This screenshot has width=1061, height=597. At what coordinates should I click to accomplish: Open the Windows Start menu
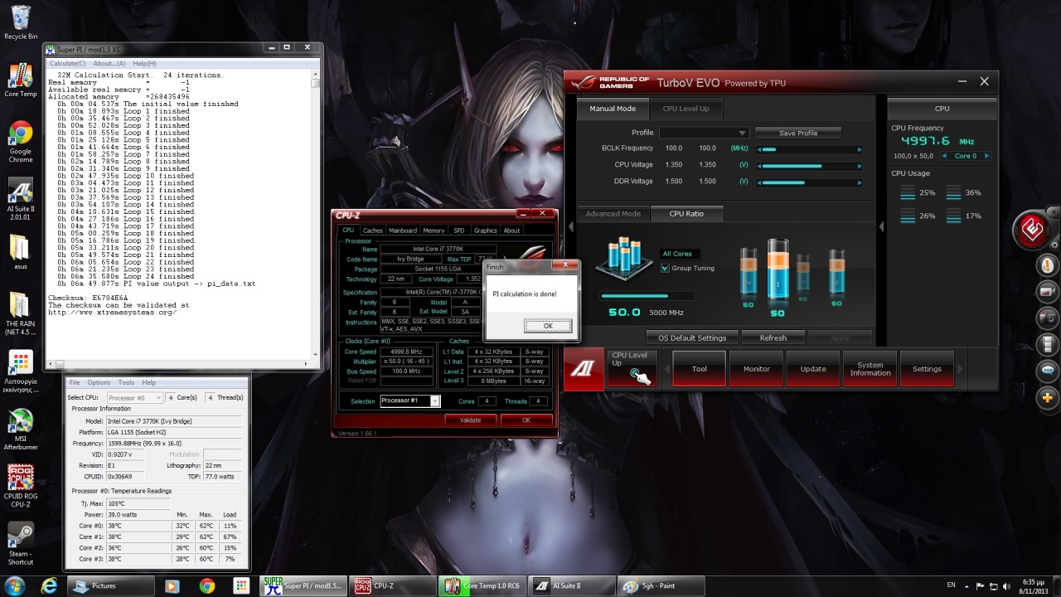click(15, 585)
